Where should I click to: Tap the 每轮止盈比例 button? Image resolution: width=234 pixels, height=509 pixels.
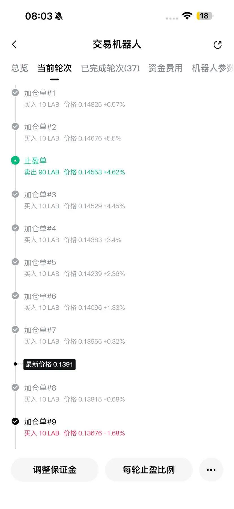[149, 470]
